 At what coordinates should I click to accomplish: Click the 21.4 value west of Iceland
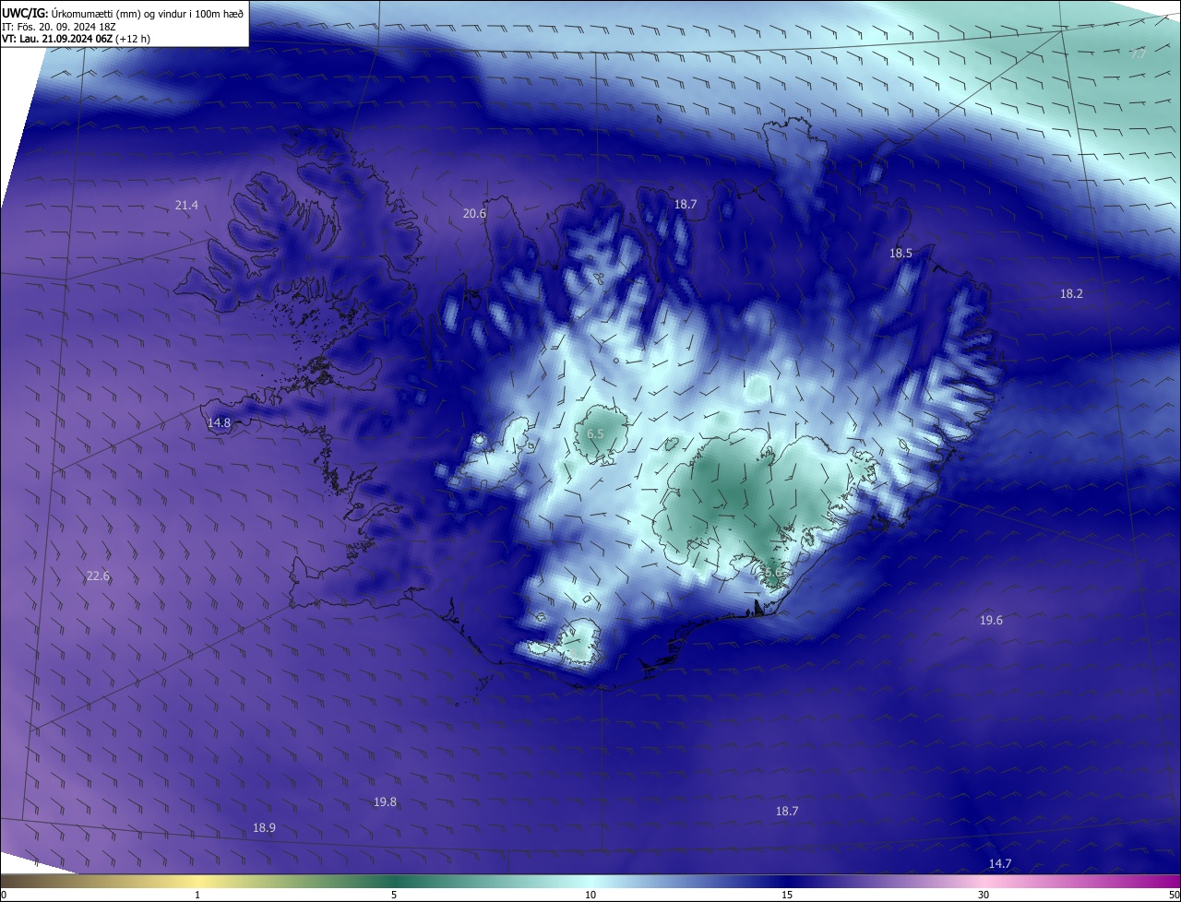tap(186, 205)
